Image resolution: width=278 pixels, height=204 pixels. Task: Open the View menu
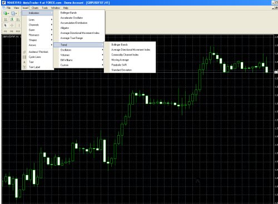coord(16,8)
